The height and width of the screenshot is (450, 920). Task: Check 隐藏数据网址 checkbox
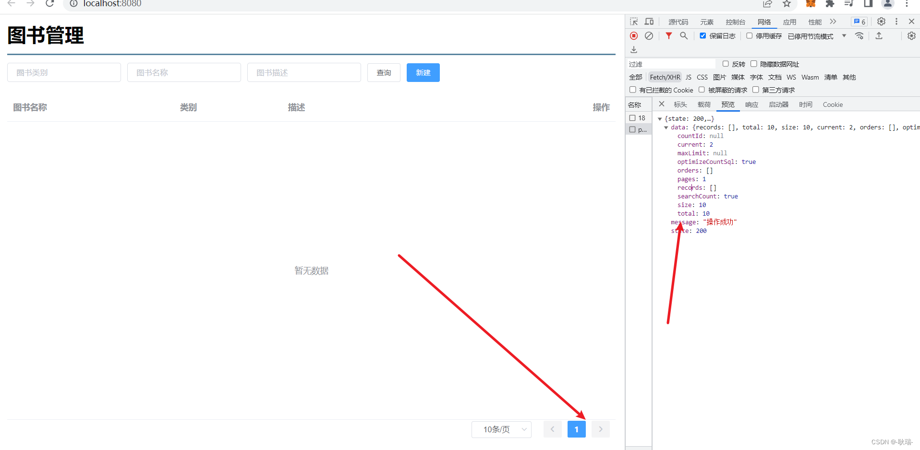(754, 64)
